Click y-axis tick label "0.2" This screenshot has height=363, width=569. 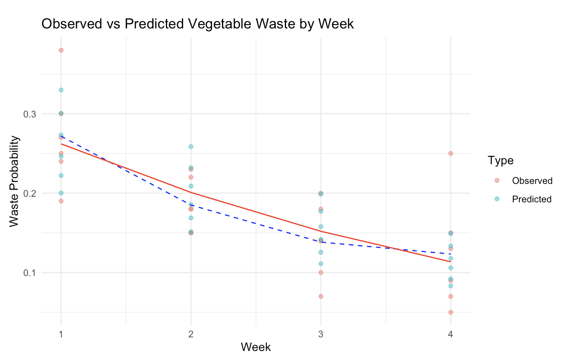[x=29, y=194]
